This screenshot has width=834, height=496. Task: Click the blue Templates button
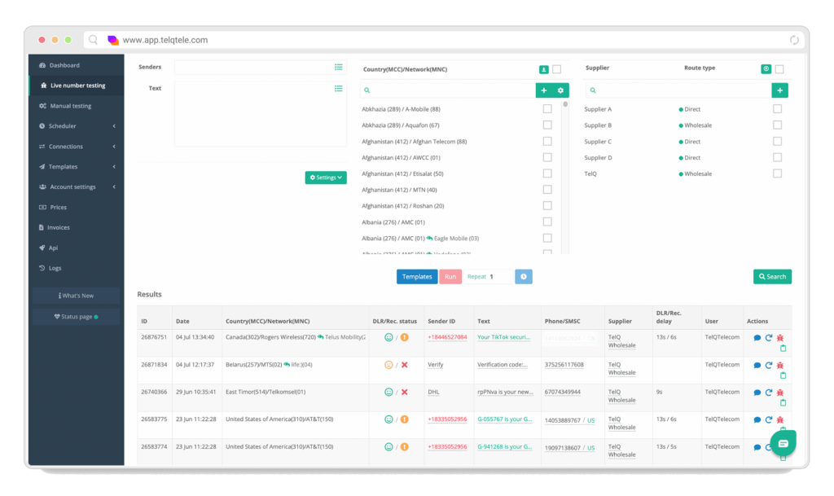coord(417,277)
